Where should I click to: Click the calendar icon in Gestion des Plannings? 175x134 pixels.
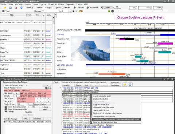[130, 85]
